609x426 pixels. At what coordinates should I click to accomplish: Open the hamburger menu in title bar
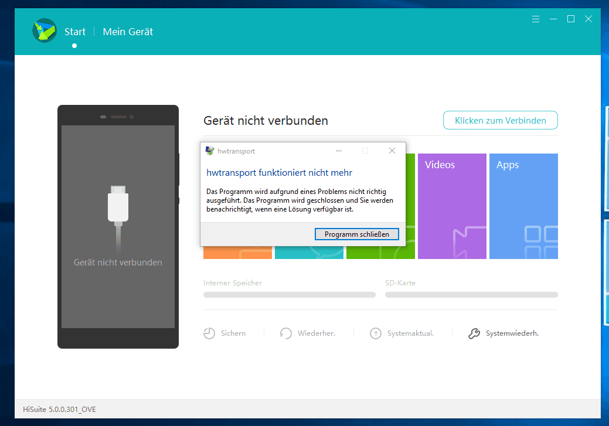pyautogui.click(x=535, y=19)
